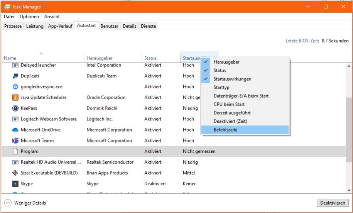353x213 pixels.
Task: Click the Deaktivieren button
Action: coord(333,203)
